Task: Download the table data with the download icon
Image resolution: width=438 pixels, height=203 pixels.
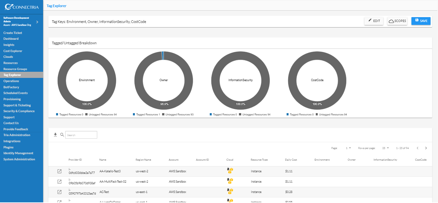Action: point(55,135)
